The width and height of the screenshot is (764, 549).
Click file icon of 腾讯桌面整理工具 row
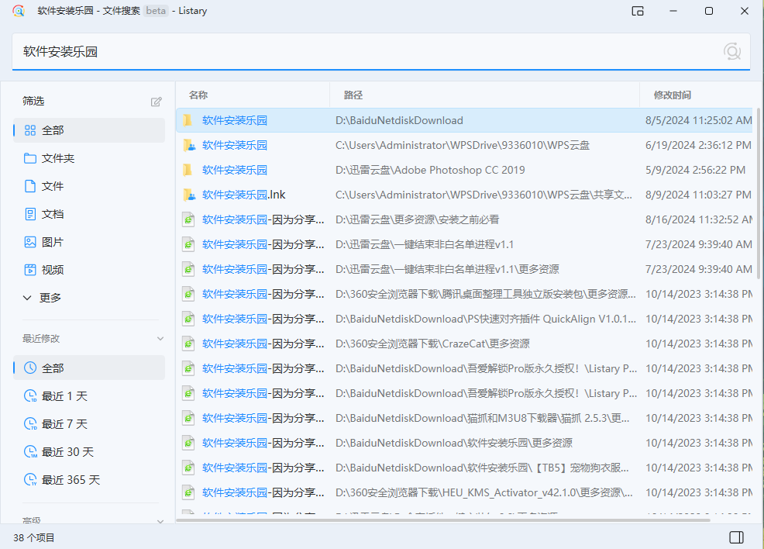pos(188,294)
